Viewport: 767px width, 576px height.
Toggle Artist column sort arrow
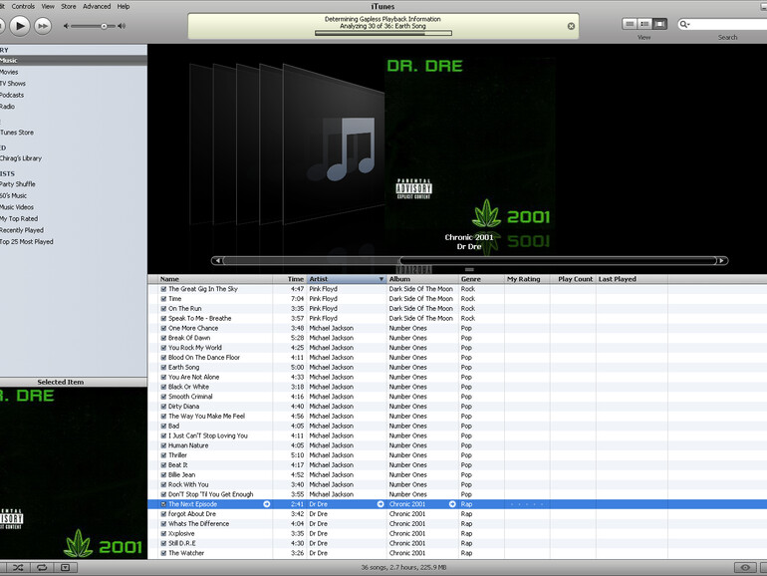tap(382, 279)
